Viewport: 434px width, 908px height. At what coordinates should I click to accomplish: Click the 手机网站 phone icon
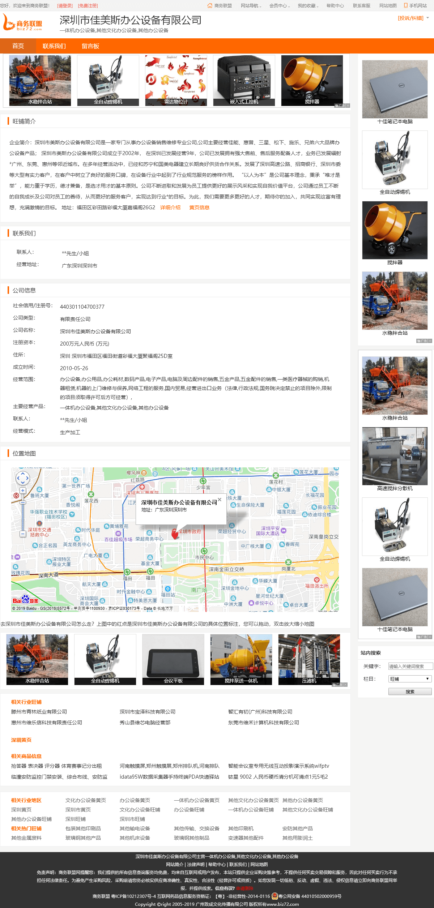405,5
